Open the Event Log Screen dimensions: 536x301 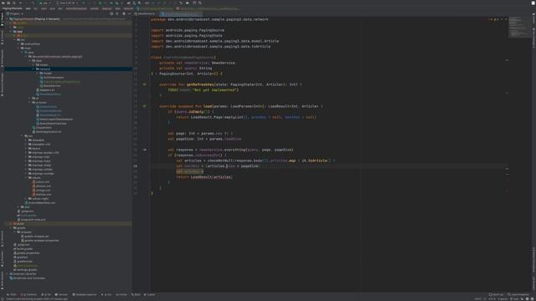point(496,294)
